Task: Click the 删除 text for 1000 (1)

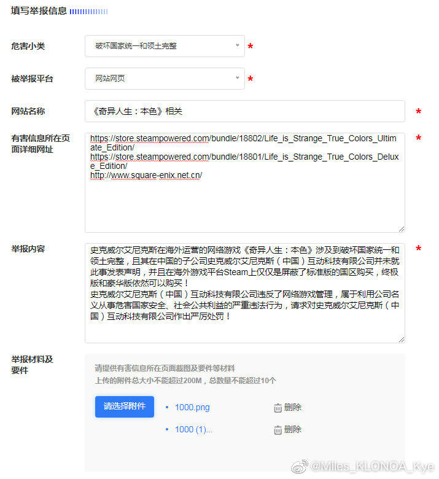Action: (293, 430)
